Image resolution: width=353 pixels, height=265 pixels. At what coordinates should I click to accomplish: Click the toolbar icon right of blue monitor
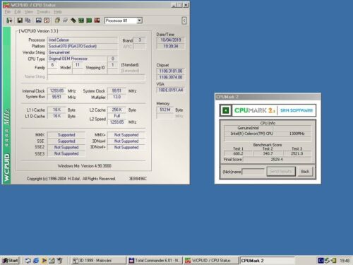47,20
